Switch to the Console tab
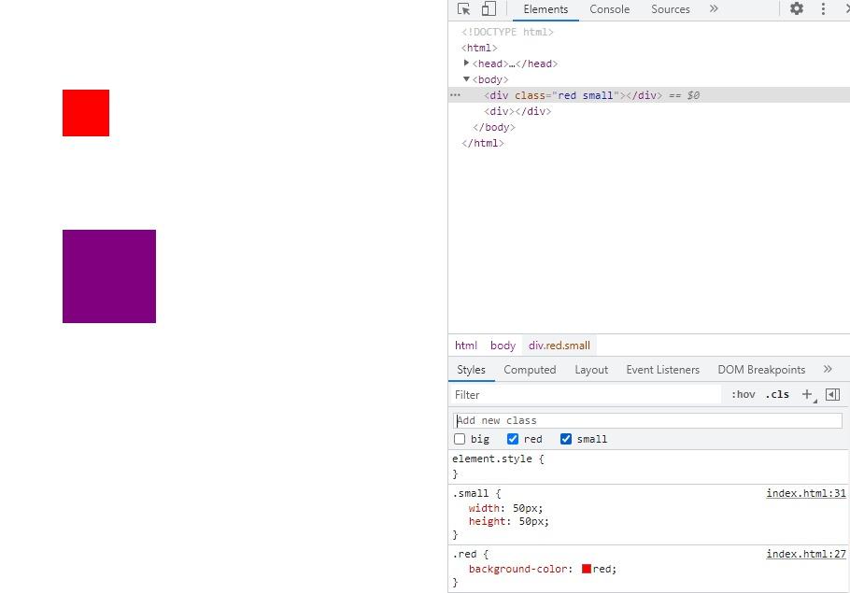The width and height of the screenshot is (850, 593). coord(609,9)
